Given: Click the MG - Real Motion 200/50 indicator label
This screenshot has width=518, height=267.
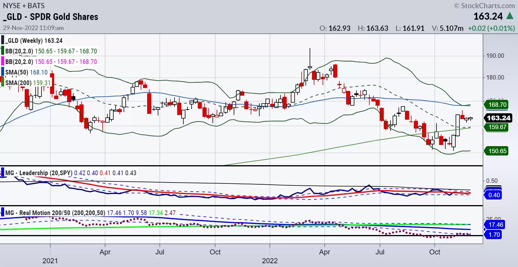Looking at the screenshot, I should point(55,213).
